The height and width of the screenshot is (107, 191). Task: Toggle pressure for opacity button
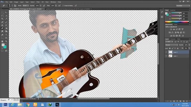click(44, 6)
